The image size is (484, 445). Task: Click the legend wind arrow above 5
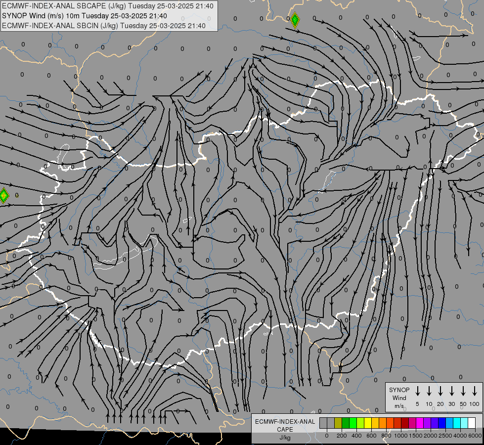417,391
